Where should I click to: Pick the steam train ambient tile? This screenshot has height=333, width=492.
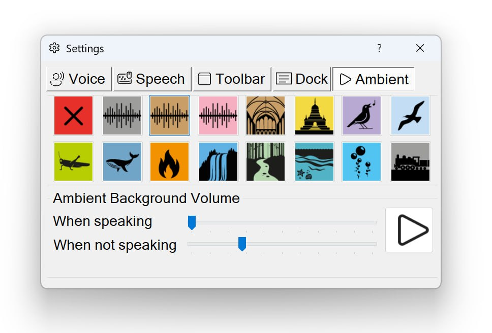coord(410,161)
